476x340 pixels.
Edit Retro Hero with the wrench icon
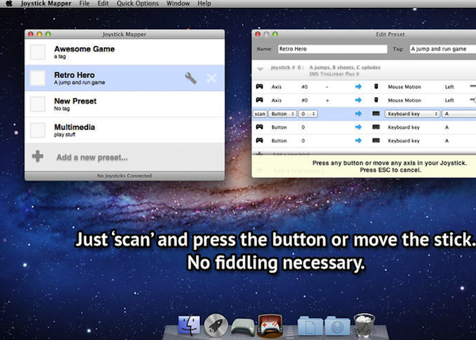pos(190,78)
